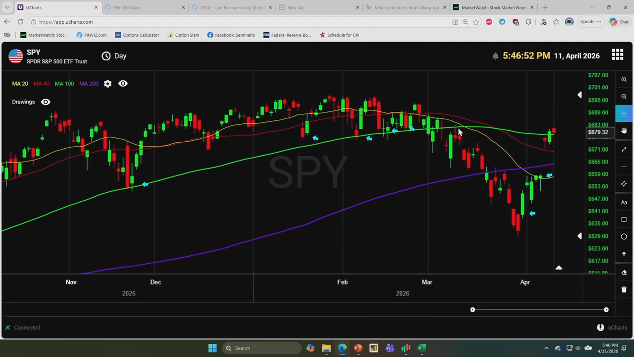Select the circle drawing tool
The height and width of the screenshot is (357, 634).
click(x=624, y=237)
